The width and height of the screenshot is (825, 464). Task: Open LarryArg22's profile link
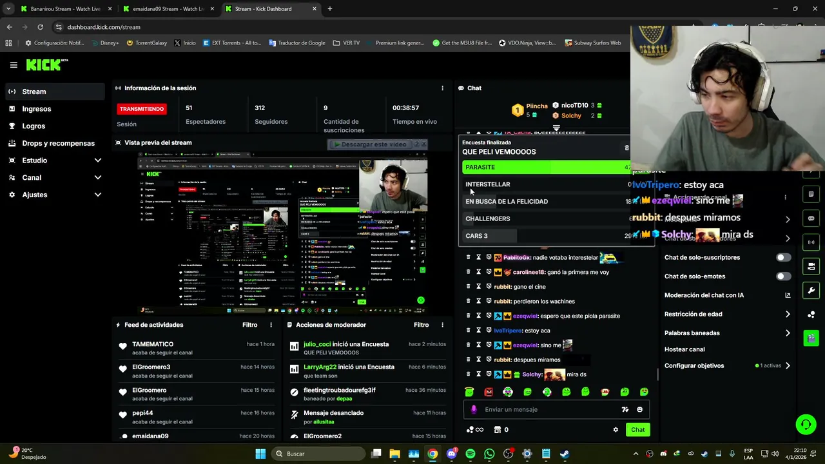pos(320,367)
